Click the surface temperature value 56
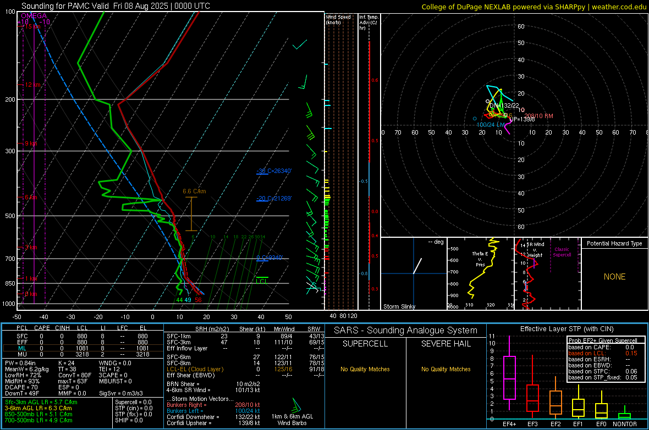 (198, 300)
